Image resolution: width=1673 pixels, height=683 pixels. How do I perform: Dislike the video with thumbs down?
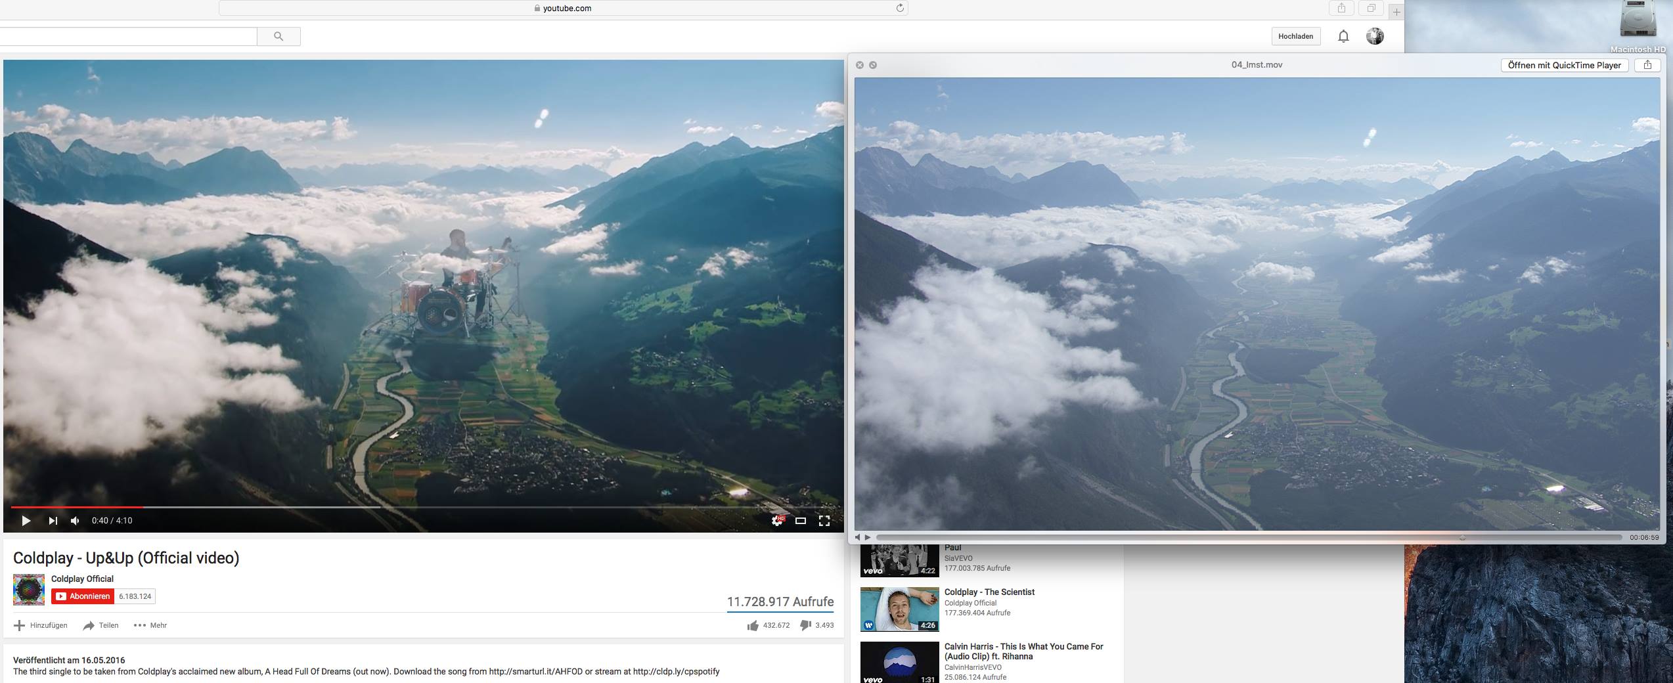[805, 625]
